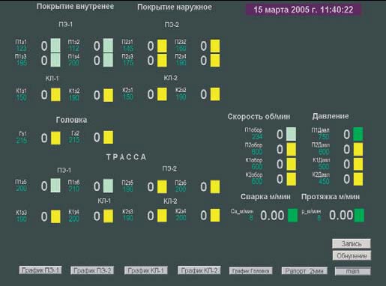Click the П1з1 setpoint 123
The image size is (386, 286).
coord(22,48)
